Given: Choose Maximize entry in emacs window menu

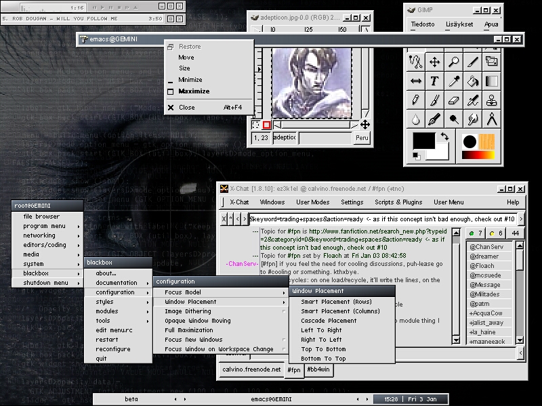Looking at the screenshot, I should (x=209, y=91).
